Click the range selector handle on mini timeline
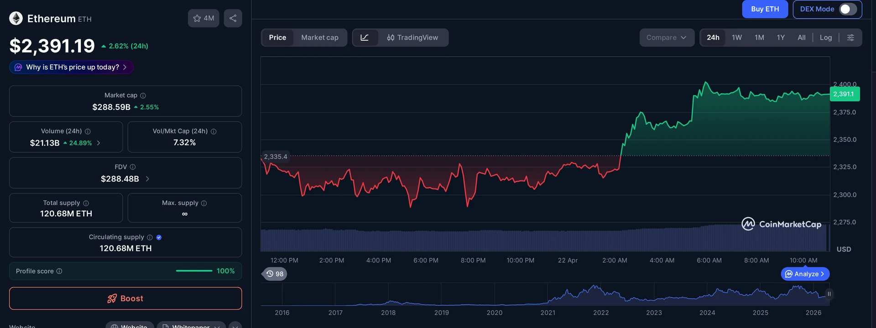 [829, 294]
